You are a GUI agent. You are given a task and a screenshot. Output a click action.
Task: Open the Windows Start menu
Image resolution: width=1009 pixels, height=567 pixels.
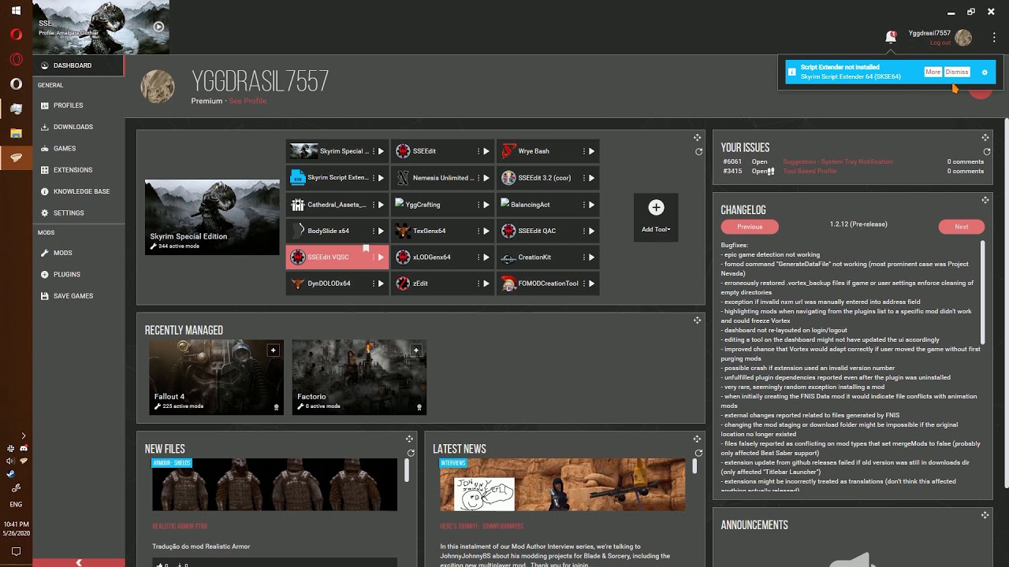(x=16, y=11)
